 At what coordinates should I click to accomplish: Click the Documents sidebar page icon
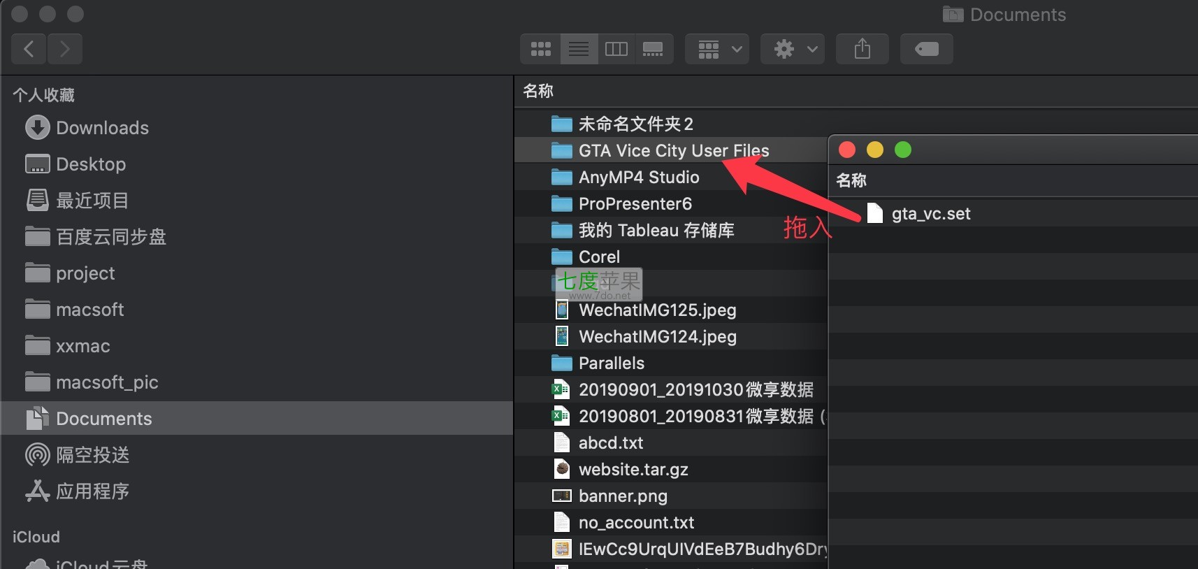coord(38,418)
